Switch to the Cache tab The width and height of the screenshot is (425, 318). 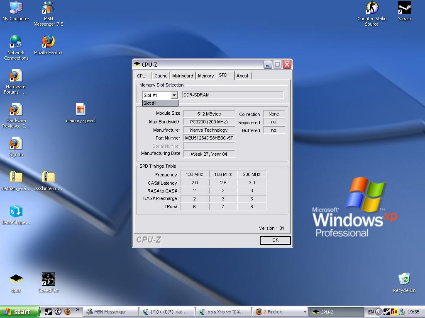[x=161, y=76]
